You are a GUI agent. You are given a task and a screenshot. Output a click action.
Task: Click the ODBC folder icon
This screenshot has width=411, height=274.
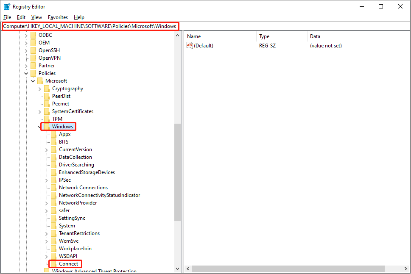[33, 35]
